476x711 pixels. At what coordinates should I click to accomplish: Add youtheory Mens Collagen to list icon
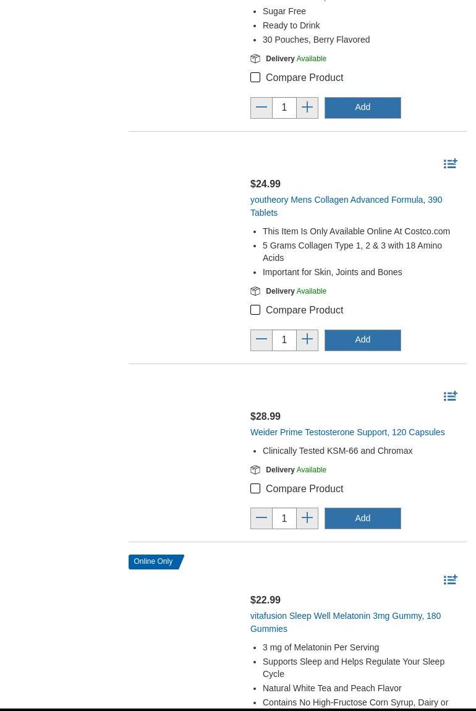[450, 164]
